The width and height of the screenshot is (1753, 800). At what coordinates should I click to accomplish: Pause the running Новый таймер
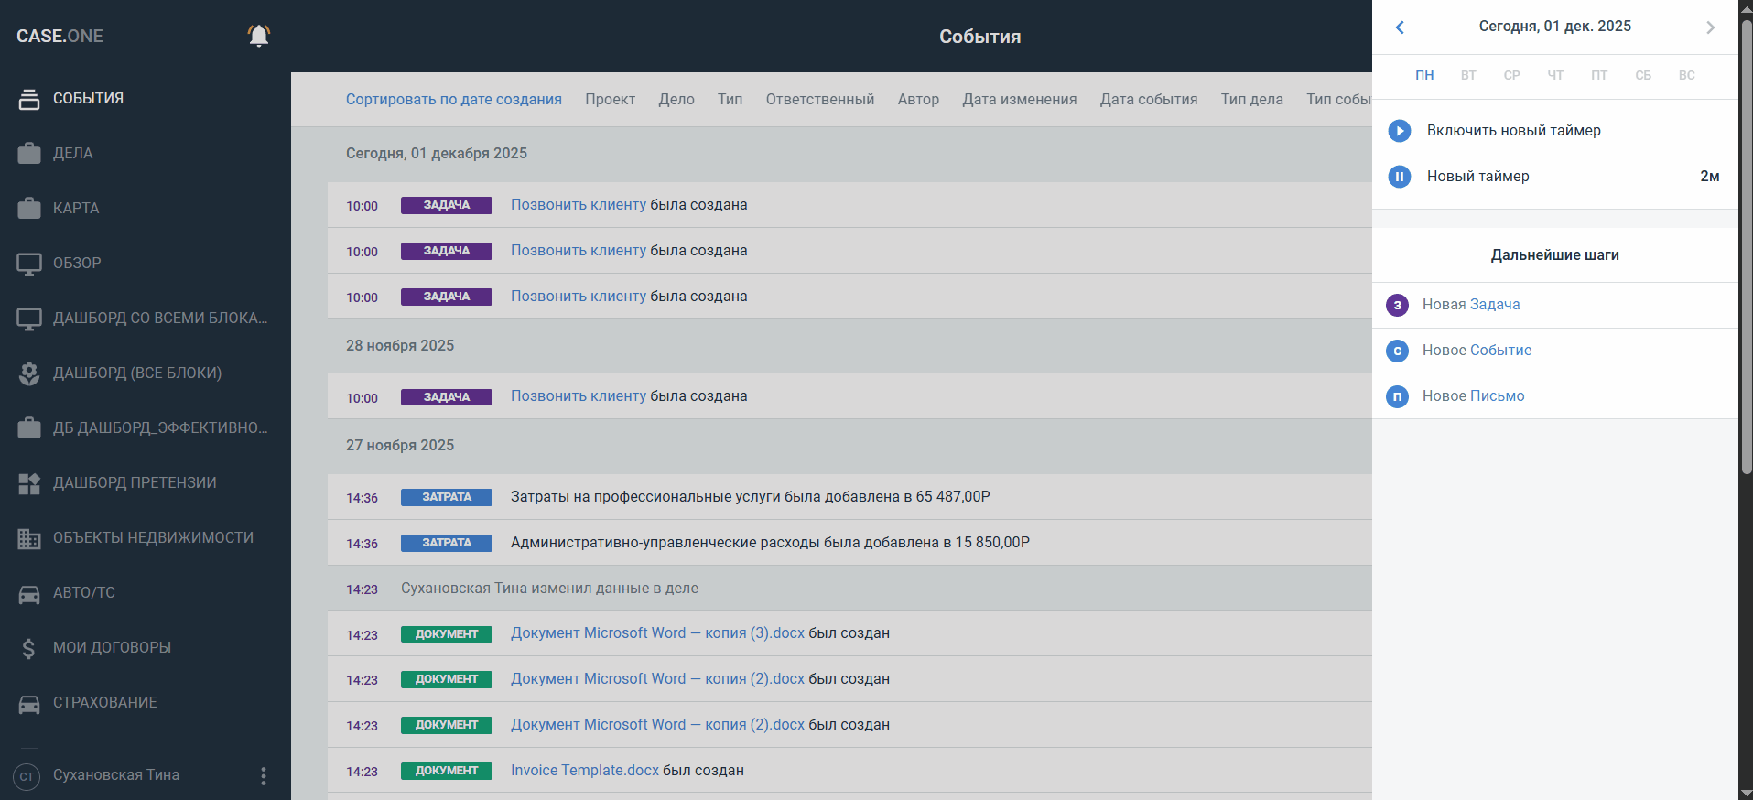tap(1399, 177)
